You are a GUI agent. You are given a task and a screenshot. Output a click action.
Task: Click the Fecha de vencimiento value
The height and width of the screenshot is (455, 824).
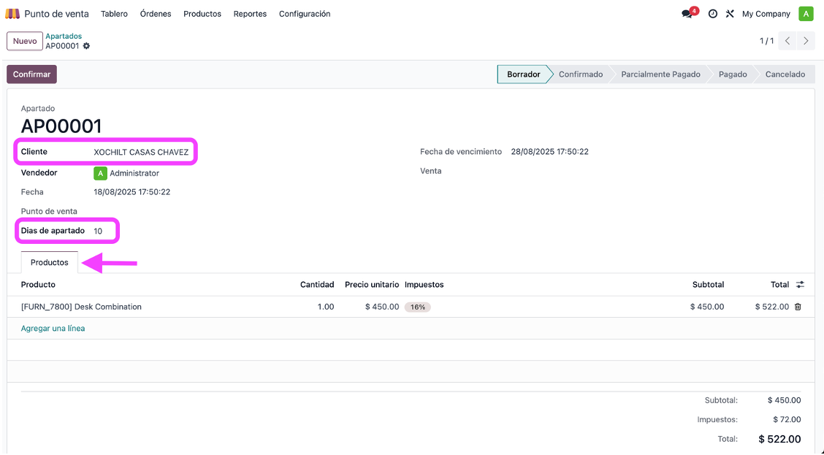point(549,152)
